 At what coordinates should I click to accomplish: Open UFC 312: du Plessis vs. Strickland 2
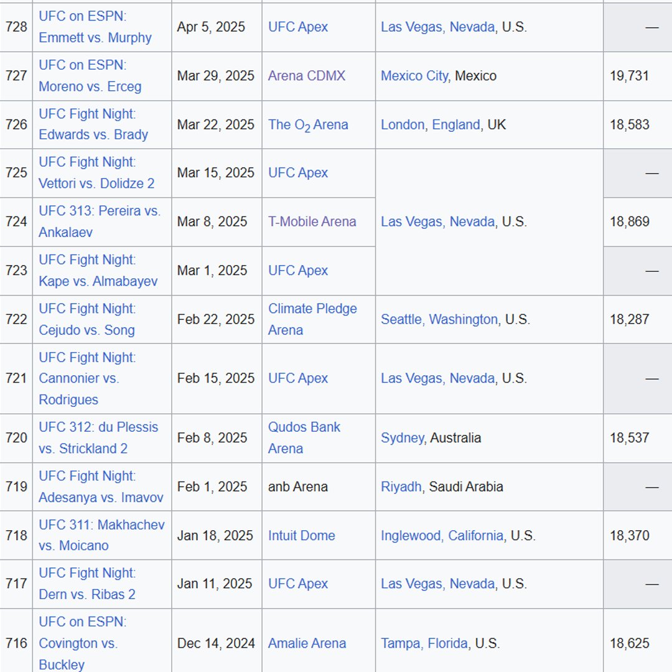98,437
